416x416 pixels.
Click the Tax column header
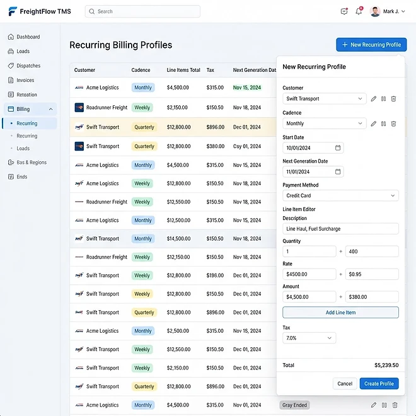tap(210, 70)
